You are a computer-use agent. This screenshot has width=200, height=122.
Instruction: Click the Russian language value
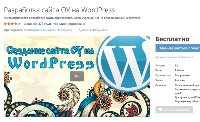point(180,80)
